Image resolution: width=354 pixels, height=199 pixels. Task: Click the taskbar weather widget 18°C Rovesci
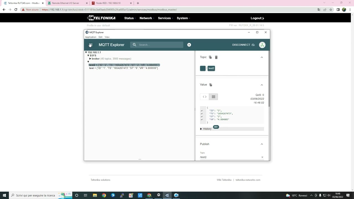[296, 195]
